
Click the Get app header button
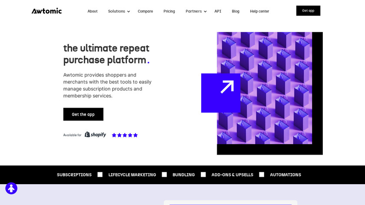pyautogui.click(x=308, y=11)
